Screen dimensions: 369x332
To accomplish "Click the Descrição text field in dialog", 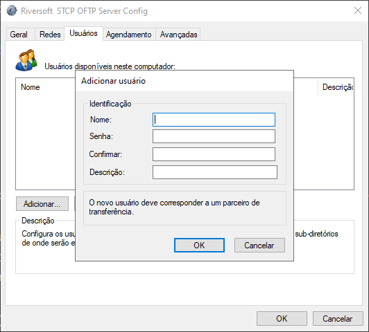I will click(x=215, y=172).
